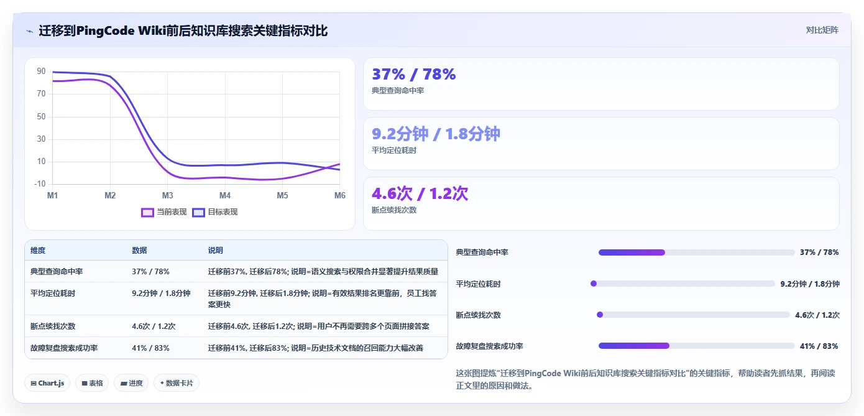Click the explanation starting 迁移前37%, 迁移后78%
This screenshot has height=416, width=864.
pos(323,272)
